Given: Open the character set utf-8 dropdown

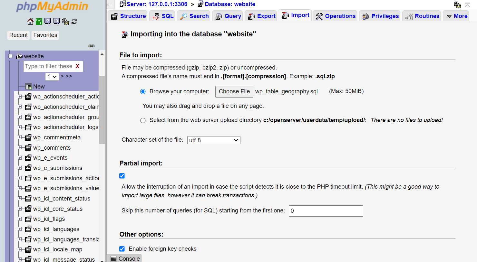Looking at the screenshot, I should (x=213, y=140).
